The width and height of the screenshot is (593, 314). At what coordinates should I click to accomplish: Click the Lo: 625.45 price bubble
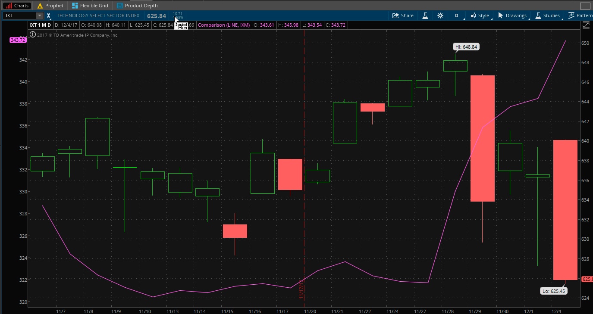[553, 291]
